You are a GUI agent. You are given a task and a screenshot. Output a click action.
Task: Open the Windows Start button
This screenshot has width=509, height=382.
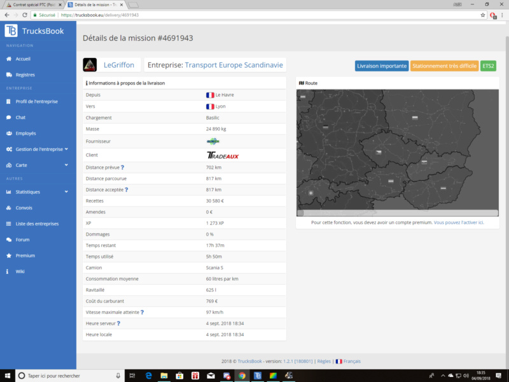pyautogui.click(x=7, y=376)
